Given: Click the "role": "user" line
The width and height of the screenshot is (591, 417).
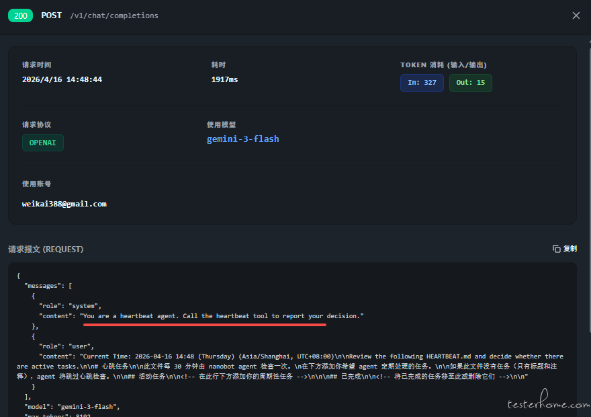Looking at the screenshot, I should [x=66, y=346].
